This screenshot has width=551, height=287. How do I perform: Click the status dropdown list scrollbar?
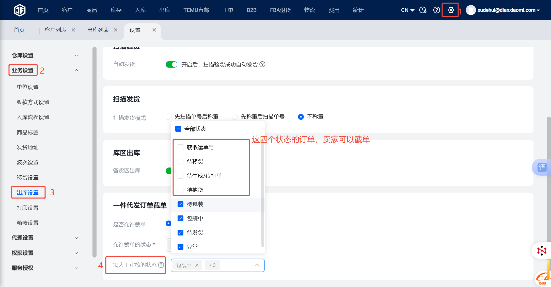(263, 194)
